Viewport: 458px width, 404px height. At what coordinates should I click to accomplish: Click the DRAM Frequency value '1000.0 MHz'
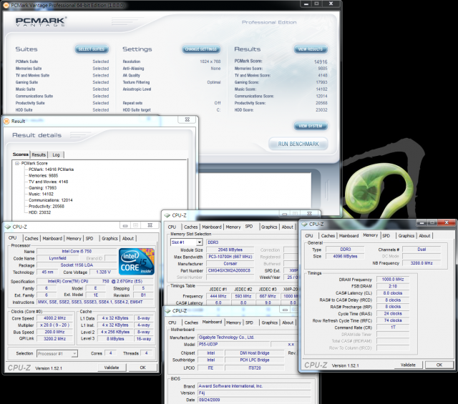(393, 280)
